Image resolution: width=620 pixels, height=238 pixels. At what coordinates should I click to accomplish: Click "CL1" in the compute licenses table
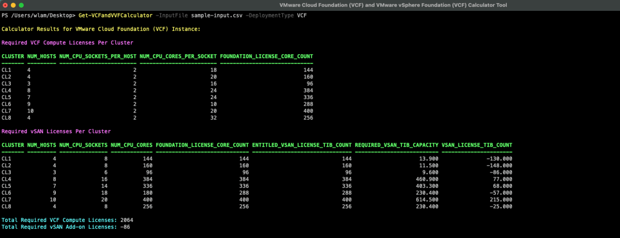(x=6, y=69)
